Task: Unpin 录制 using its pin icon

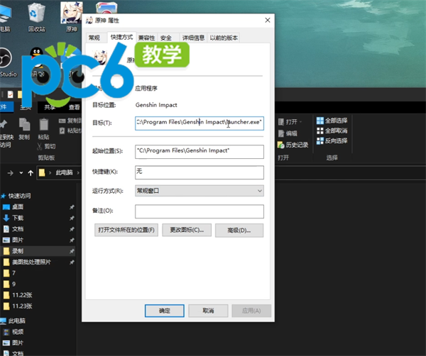Action: [x=72, y=251]
